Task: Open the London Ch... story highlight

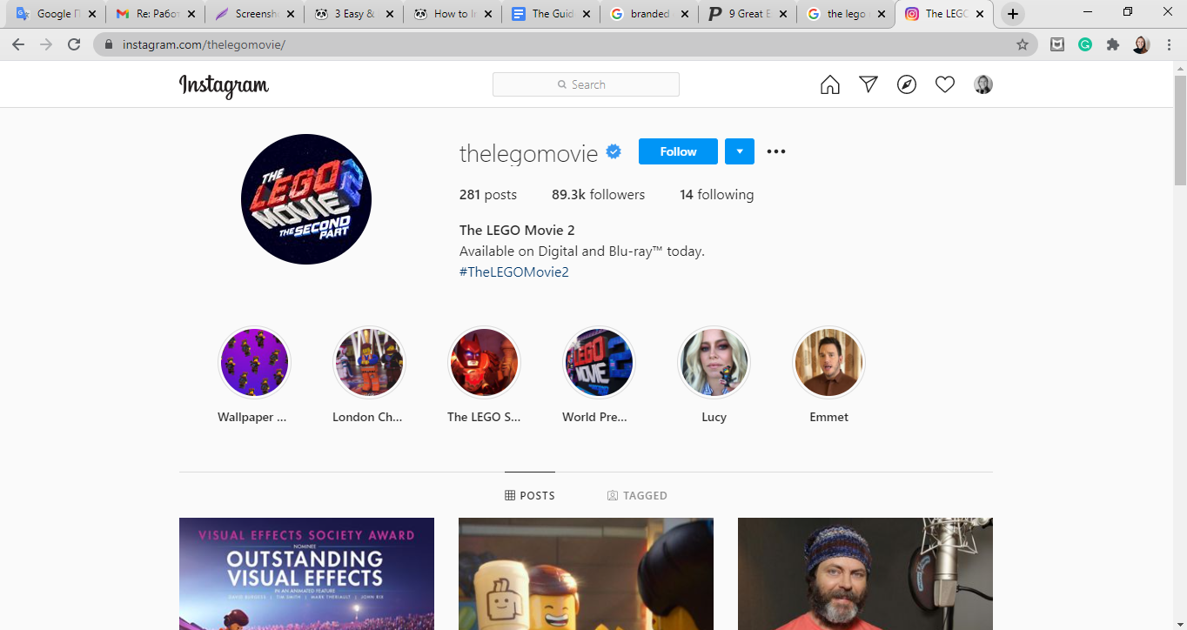Action: point(369,362)
